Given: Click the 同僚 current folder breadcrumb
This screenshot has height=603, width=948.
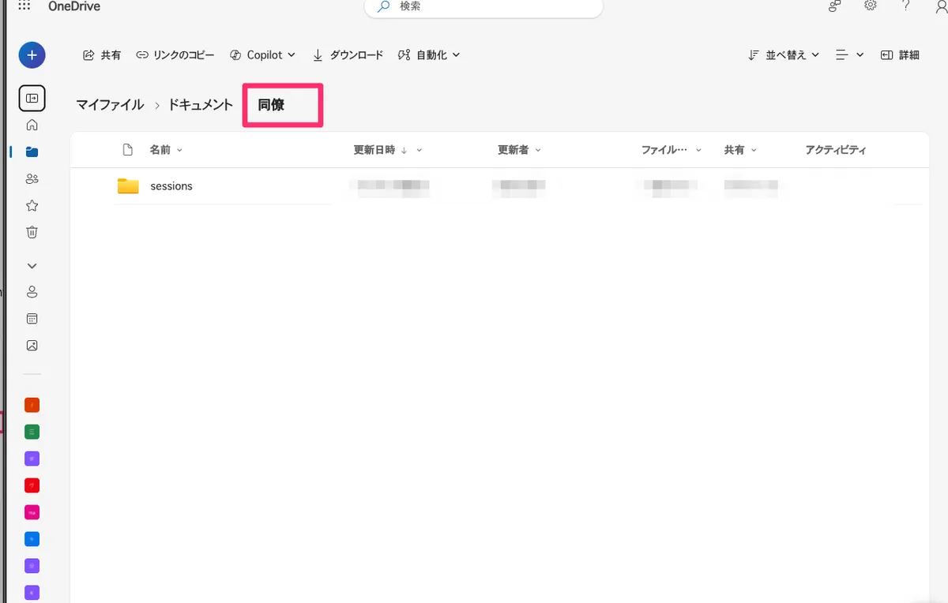Looking at the screenshot, I should [271, 105].
